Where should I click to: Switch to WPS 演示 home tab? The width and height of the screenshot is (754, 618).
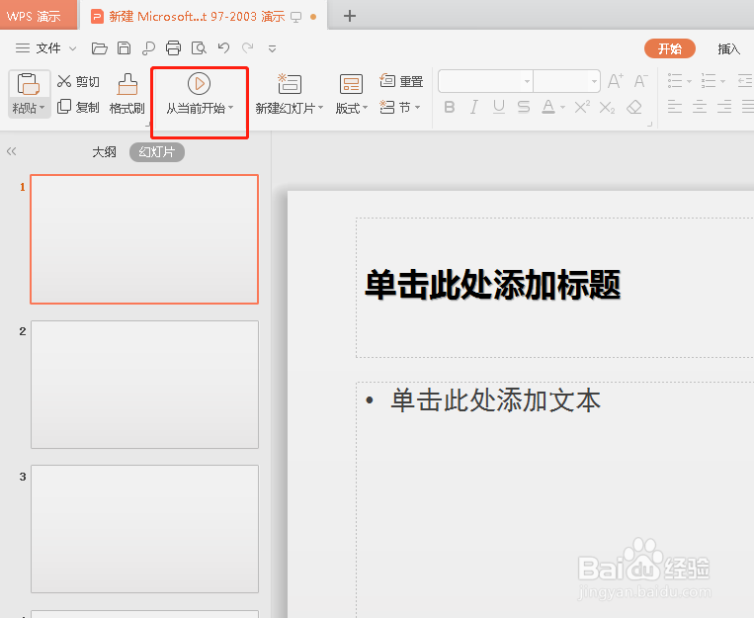click(x=39, y=16)
